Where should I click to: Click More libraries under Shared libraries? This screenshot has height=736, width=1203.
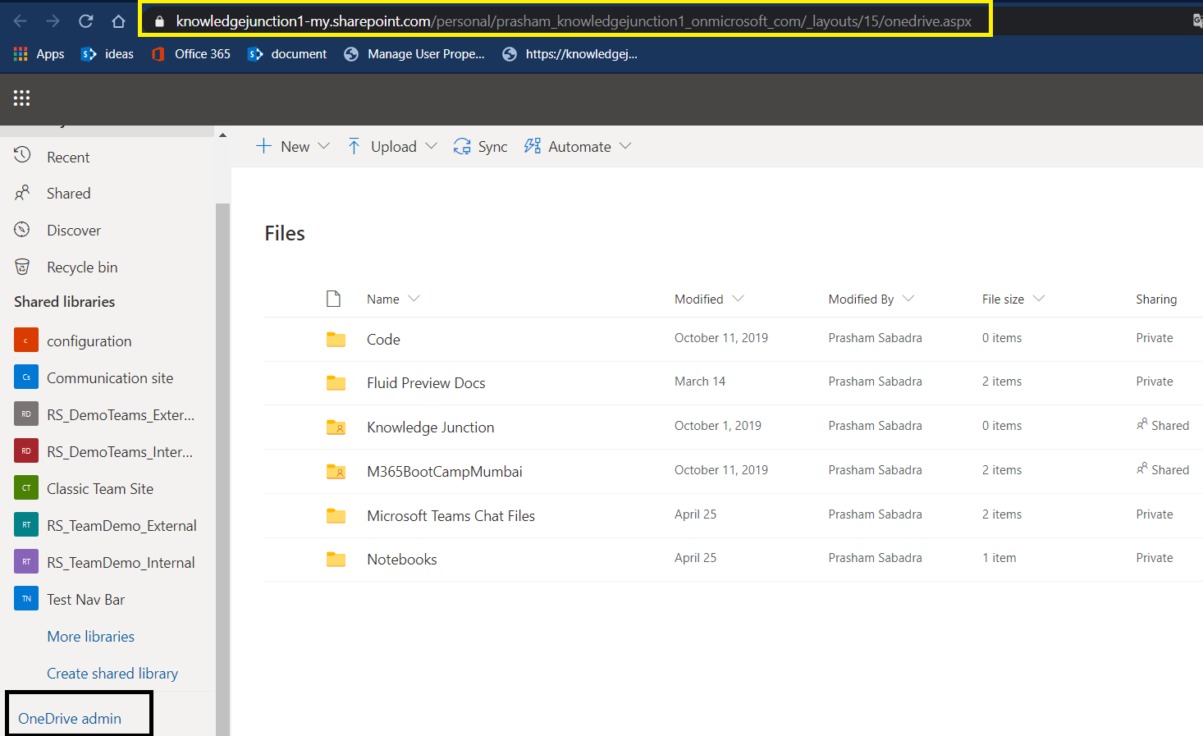[90, 636]
